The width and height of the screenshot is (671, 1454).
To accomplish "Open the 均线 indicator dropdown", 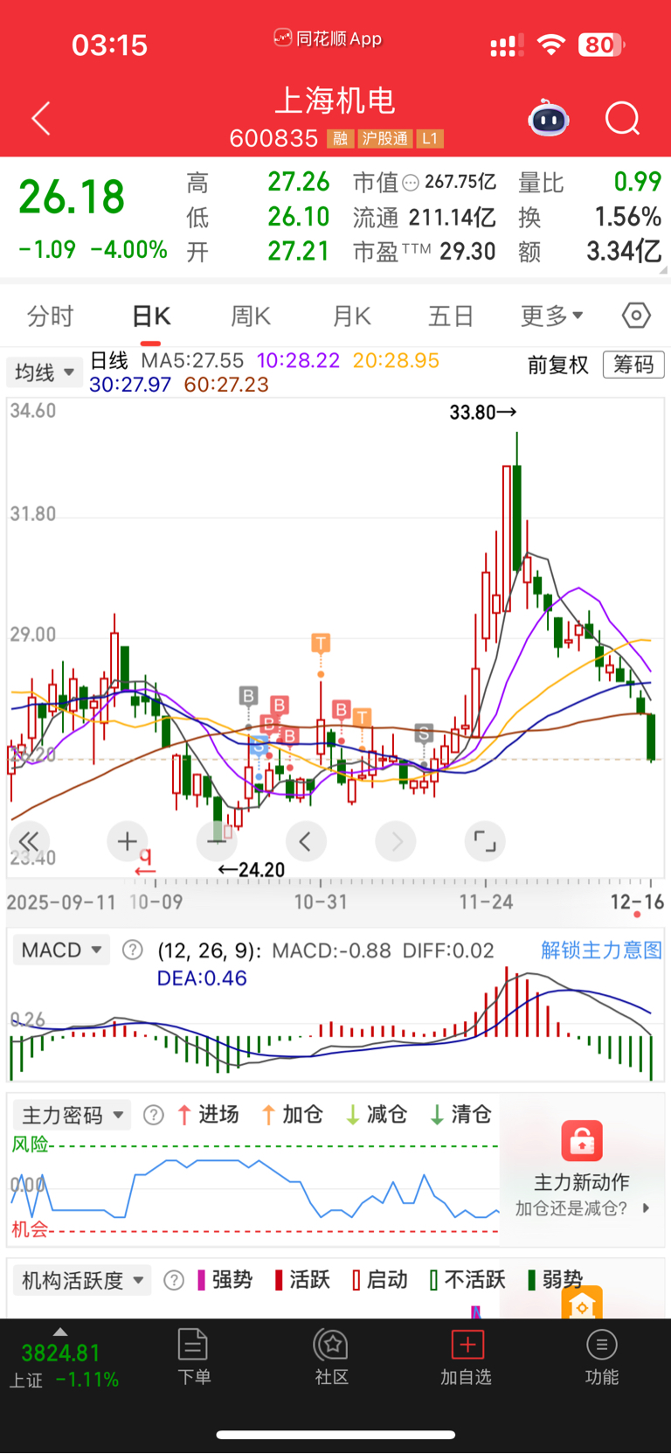I will tap(44, 372).
